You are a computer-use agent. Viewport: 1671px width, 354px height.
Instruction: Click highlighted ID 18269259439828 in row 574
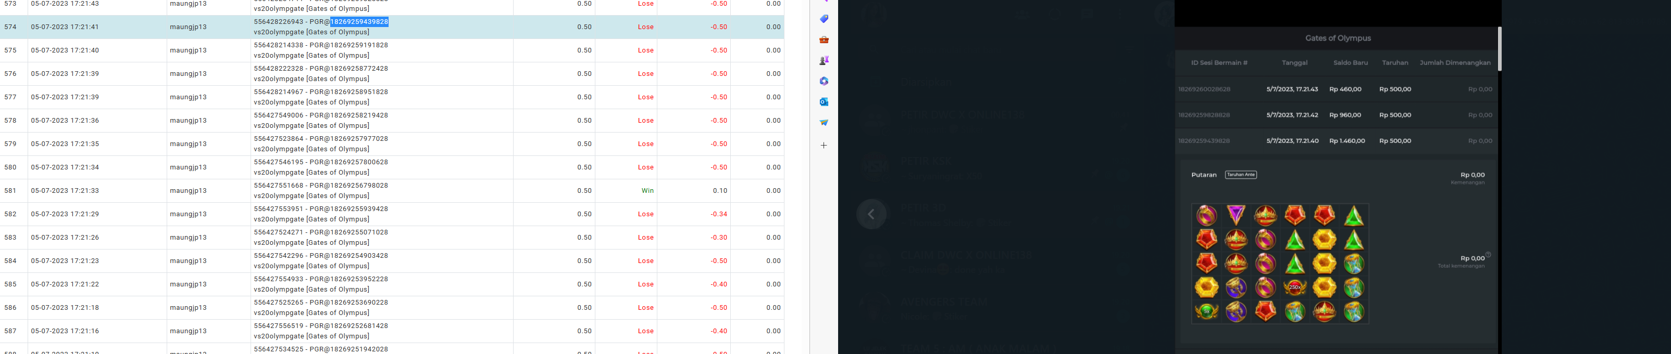coord(359,22)
